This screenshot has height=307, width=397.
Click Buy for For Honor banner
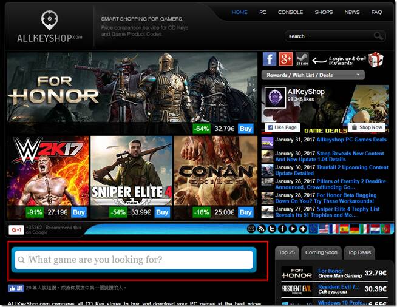245,129
